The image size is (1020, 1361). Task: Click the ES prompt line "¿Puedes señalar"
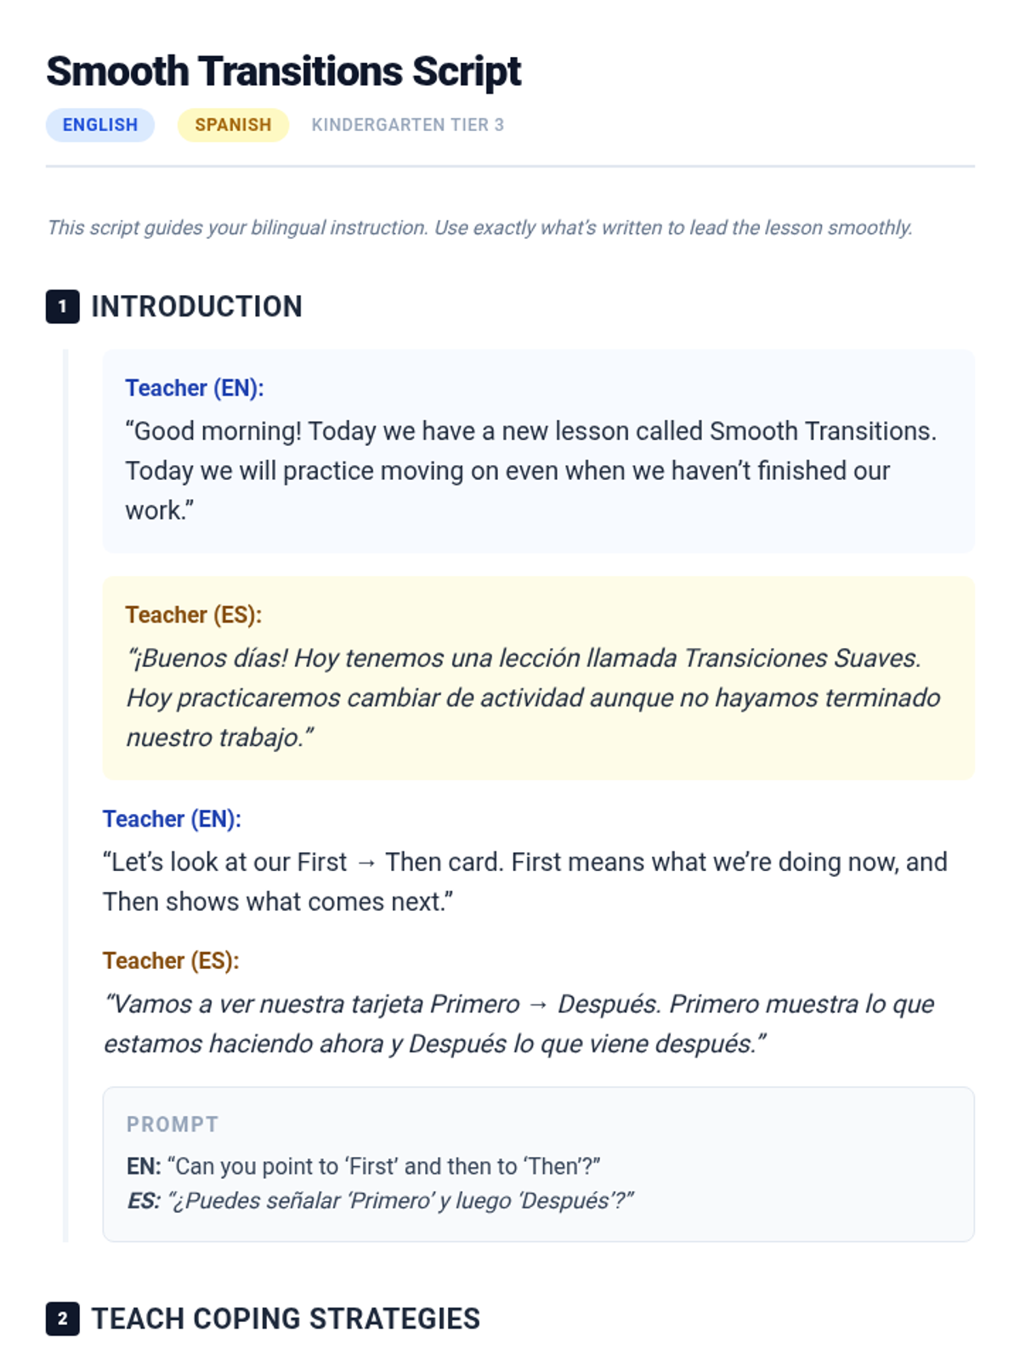point(380,1201)
